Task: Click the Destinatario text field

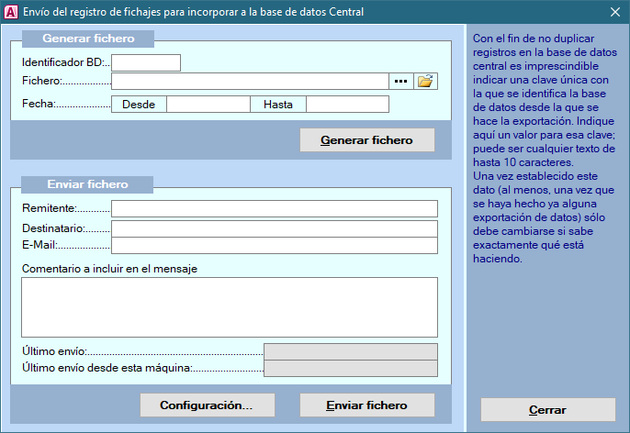Action: click(275, 228)
